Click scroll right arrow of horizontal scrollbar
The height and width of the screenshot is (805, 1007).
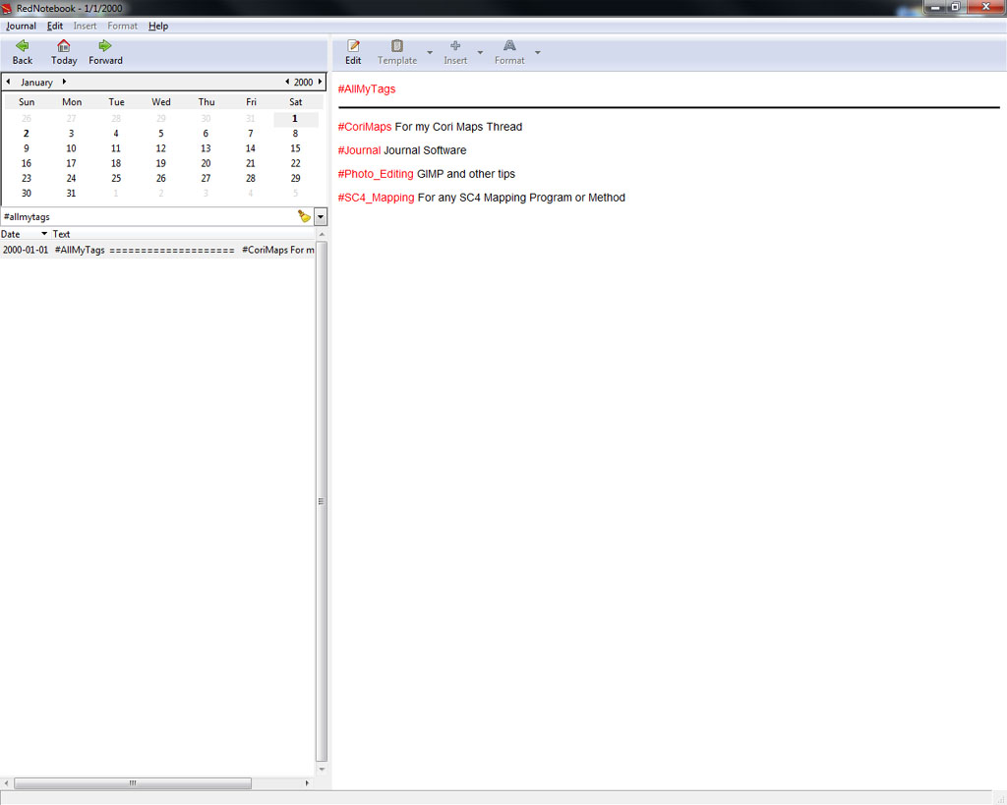307,783
